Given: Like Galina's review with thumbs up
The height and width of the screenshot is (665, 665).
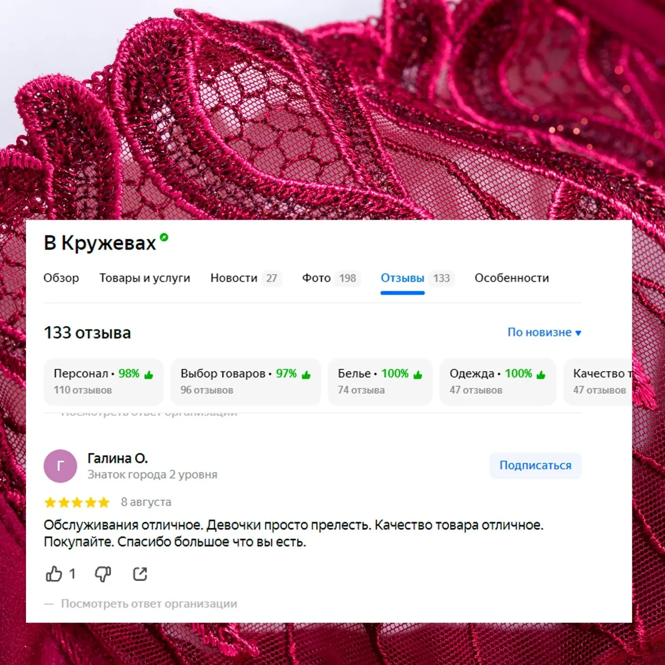Looking at the screenshot, I should coord(54,574).
